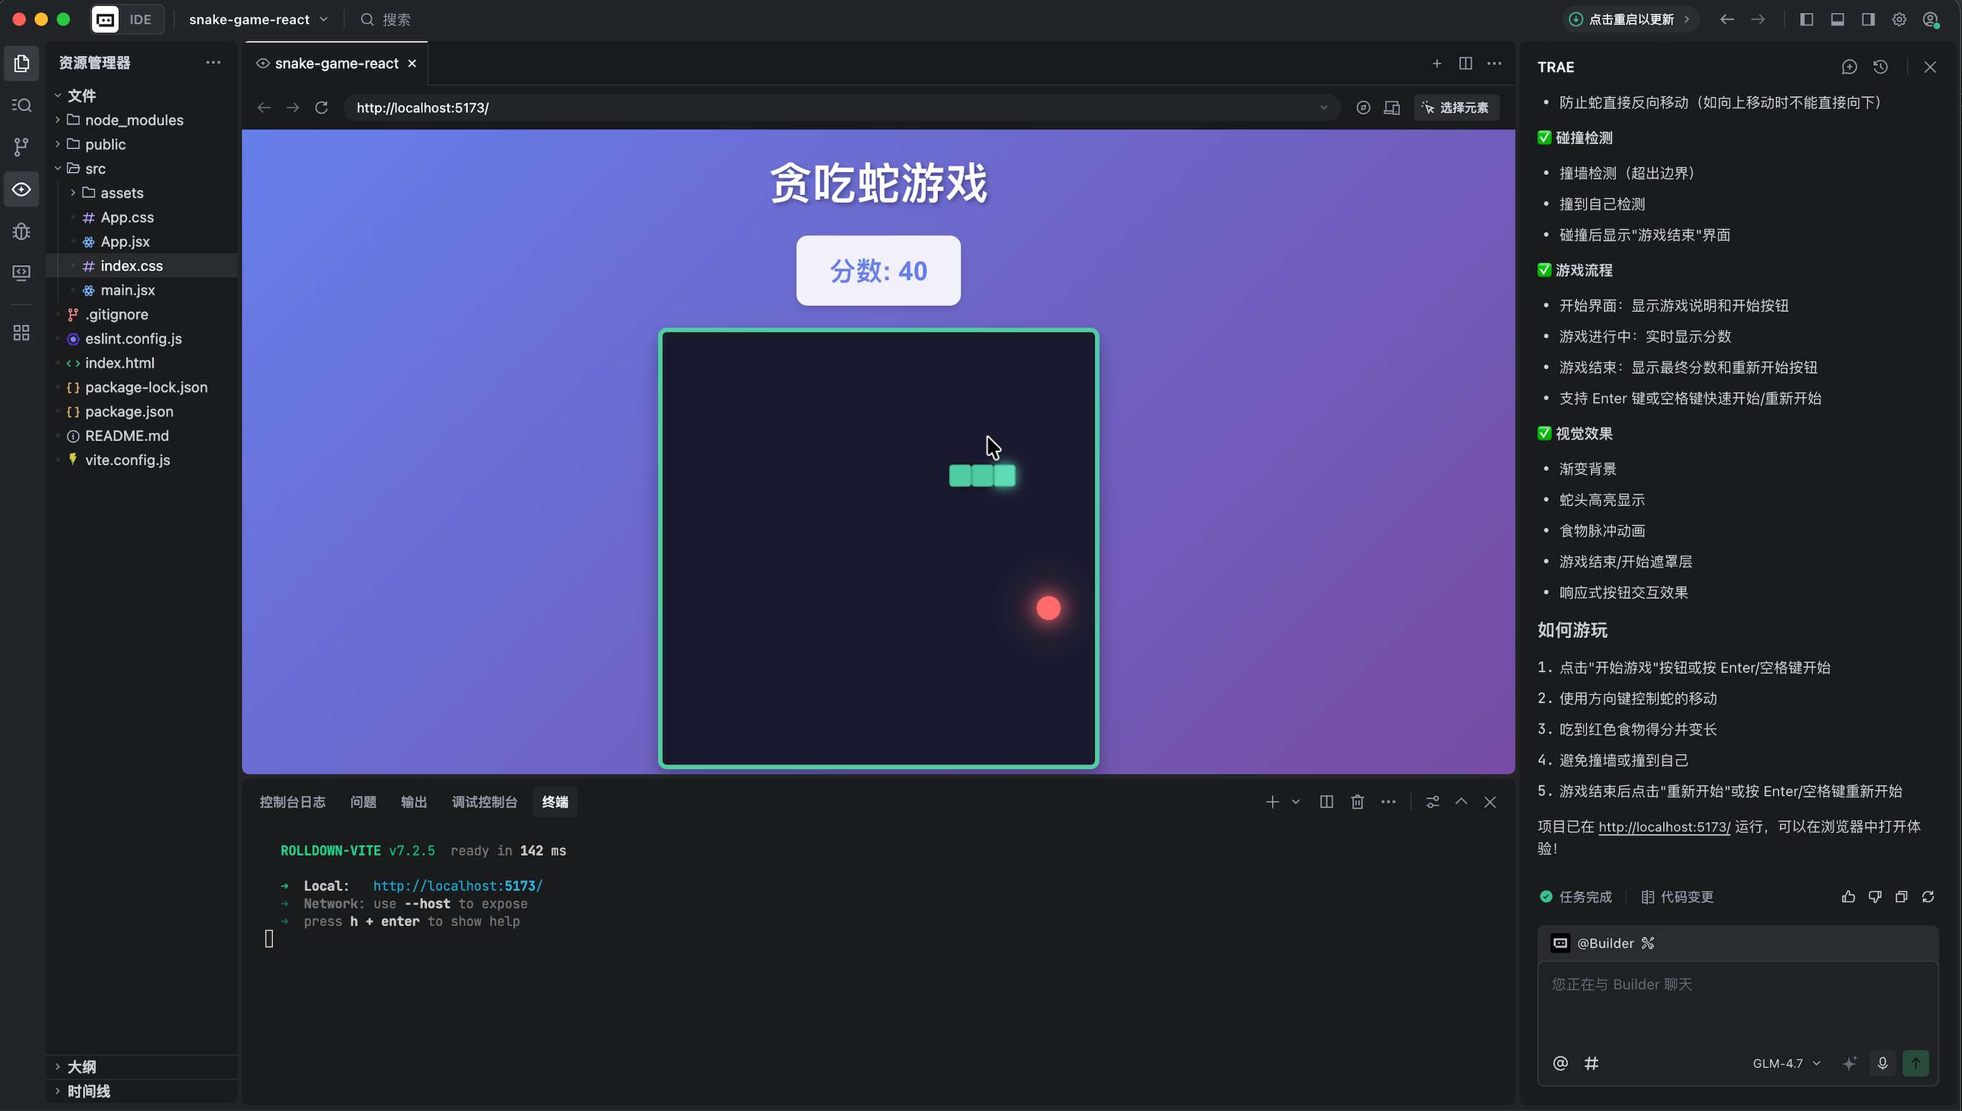This screenshot has height=1111, width=1962.
Task: Open chat history clock icon in TRAE
Action: [x=1880, y=67]
